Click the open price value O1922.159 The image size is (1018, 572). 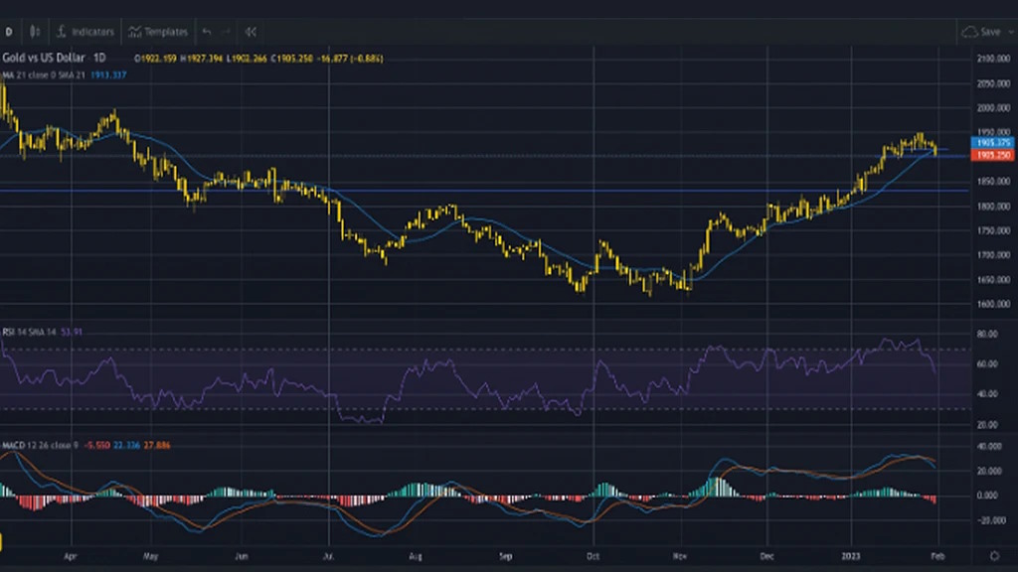[155, 59]
